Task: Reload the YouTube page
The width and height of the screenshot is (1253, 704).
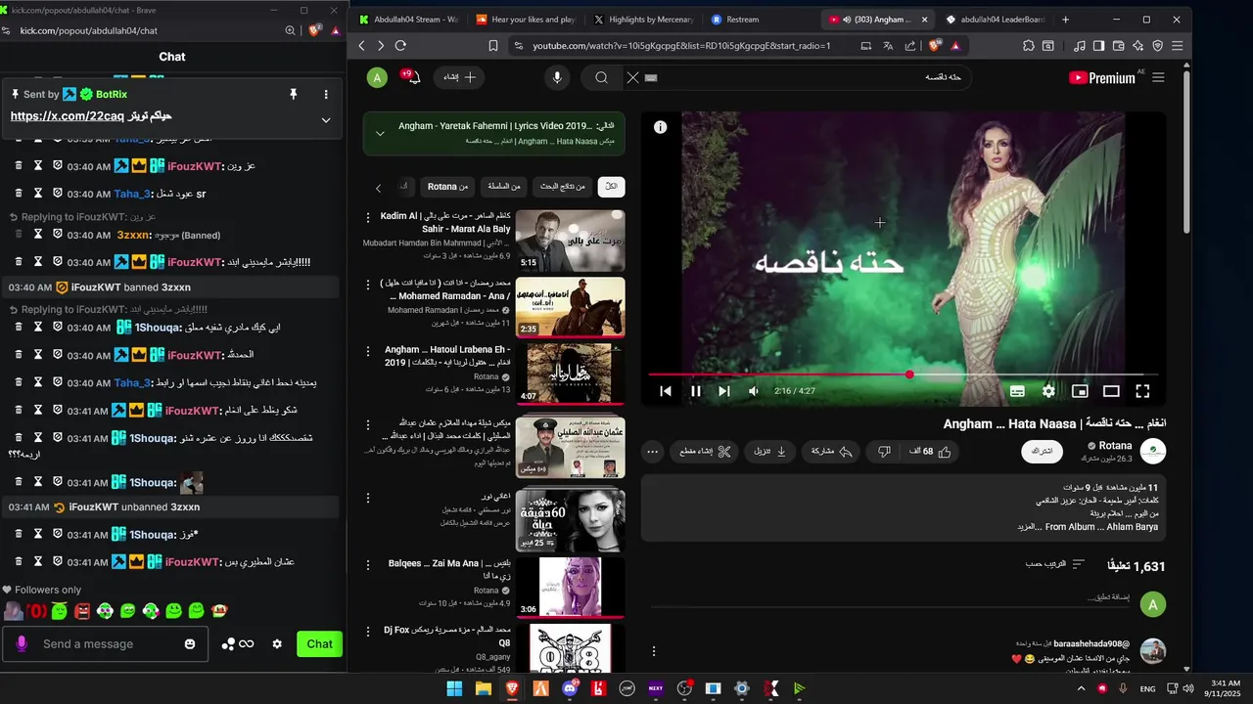Action: click(x=400, y=46)
